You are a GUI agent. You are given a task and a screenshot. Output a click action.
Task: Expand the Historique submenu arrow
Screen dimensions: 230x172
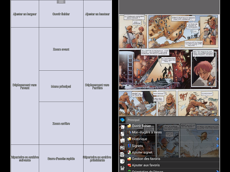tap(217, 139)
